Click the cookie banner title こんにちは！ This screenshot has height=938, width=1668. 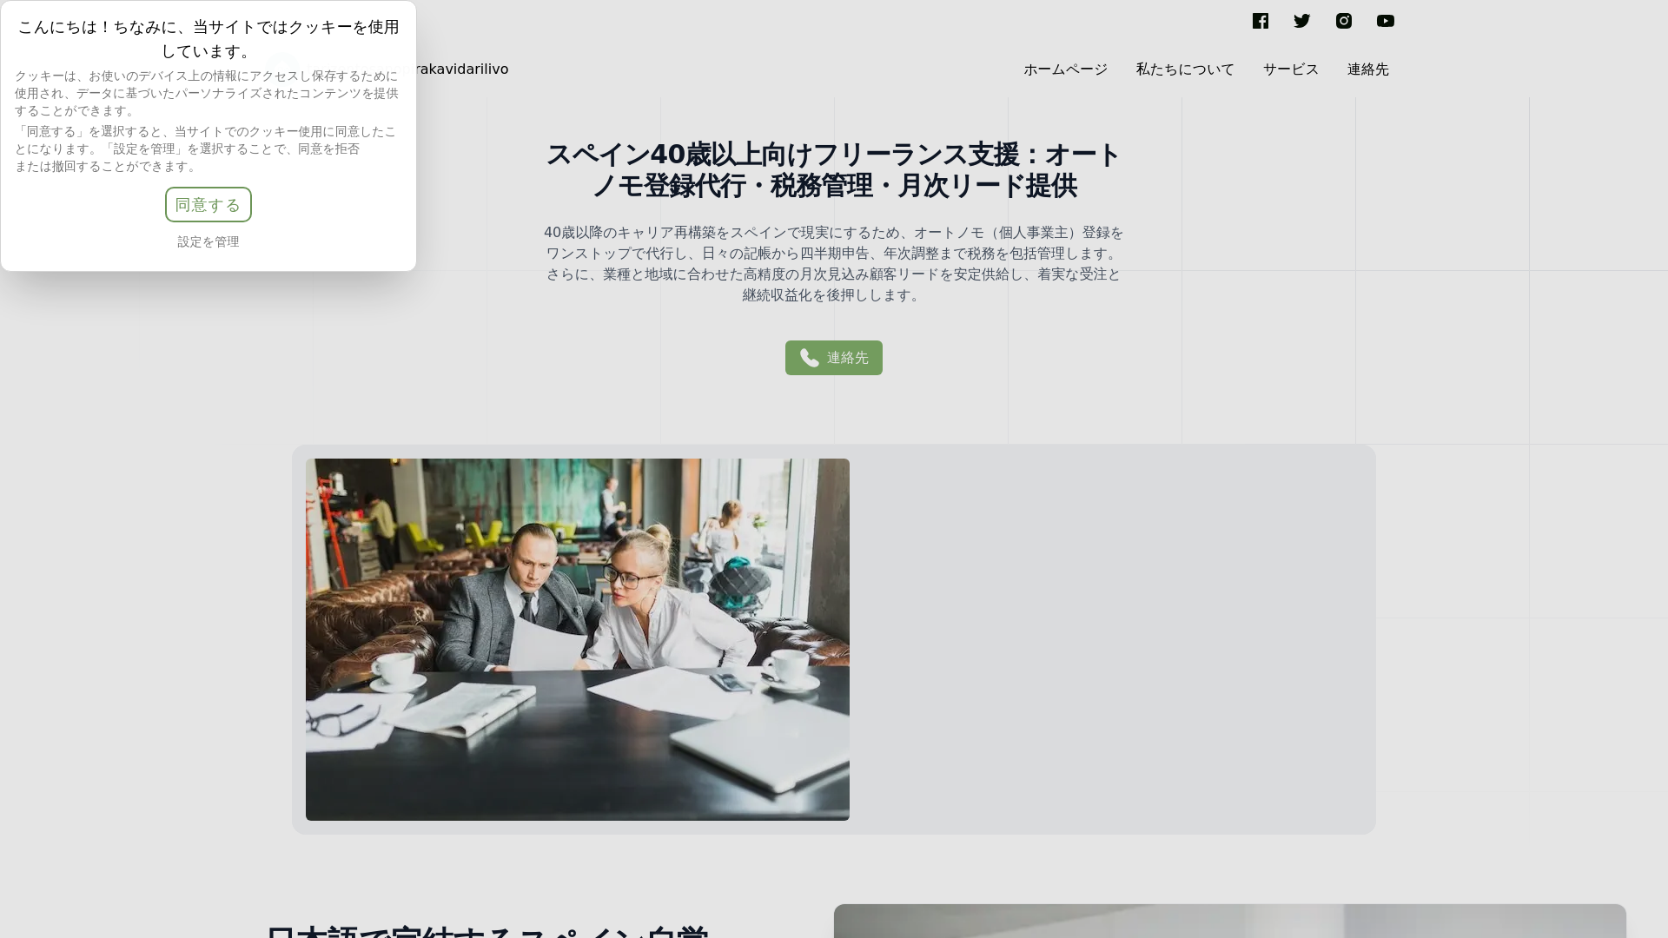point(208,39)
